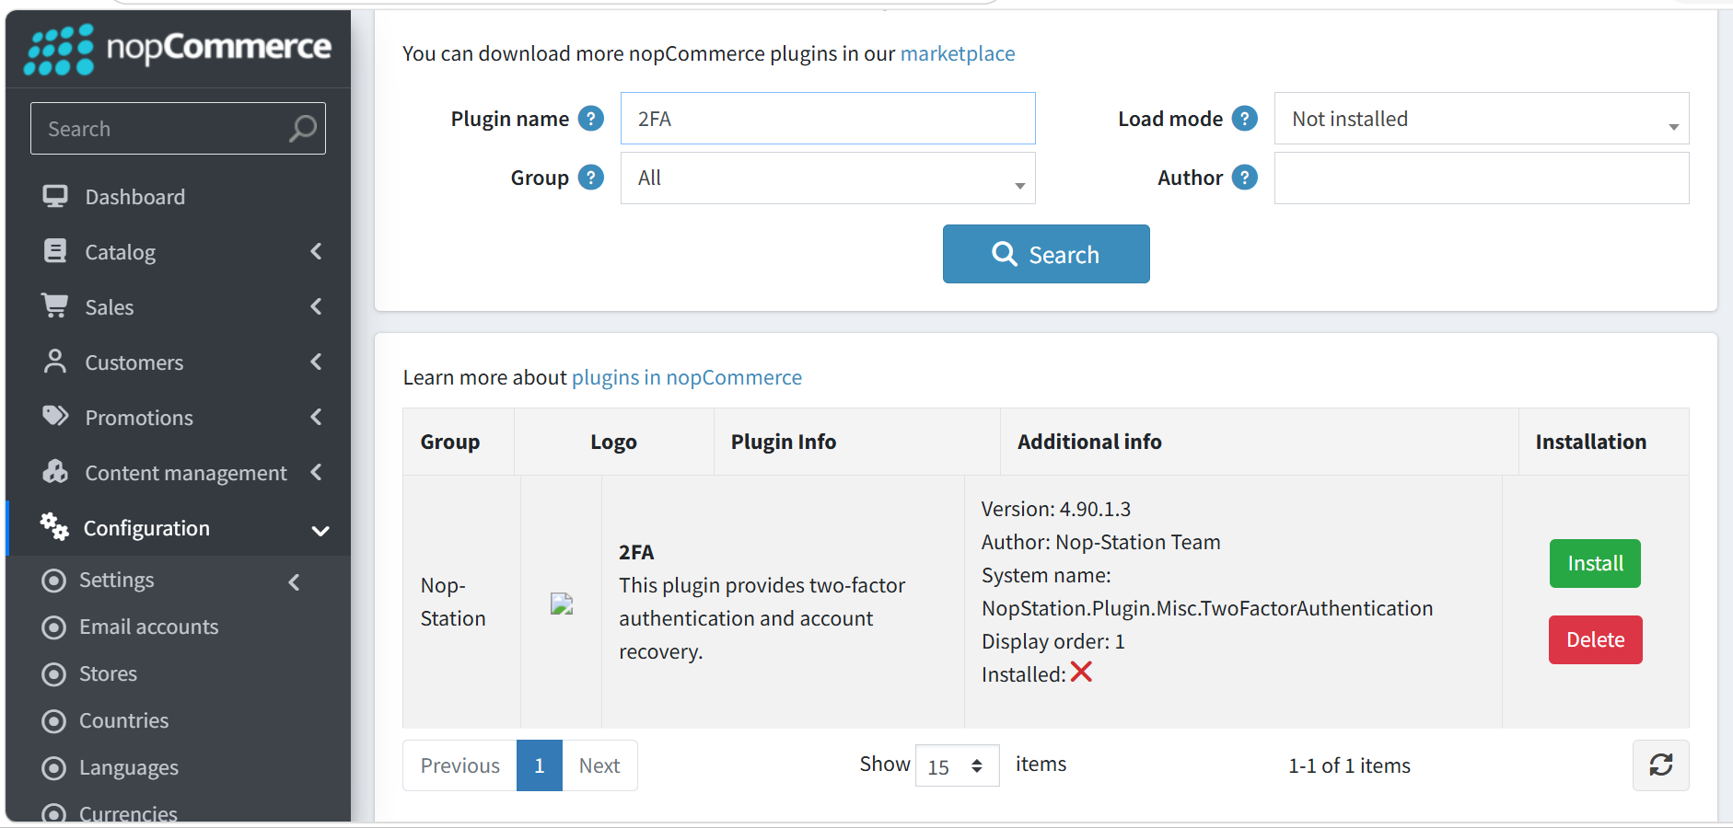Click the 2FA plugin logo image

(562, 604)
